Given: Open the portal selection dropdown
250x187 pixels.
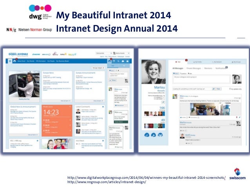Looking at the screenshot, I should point(104,53).
